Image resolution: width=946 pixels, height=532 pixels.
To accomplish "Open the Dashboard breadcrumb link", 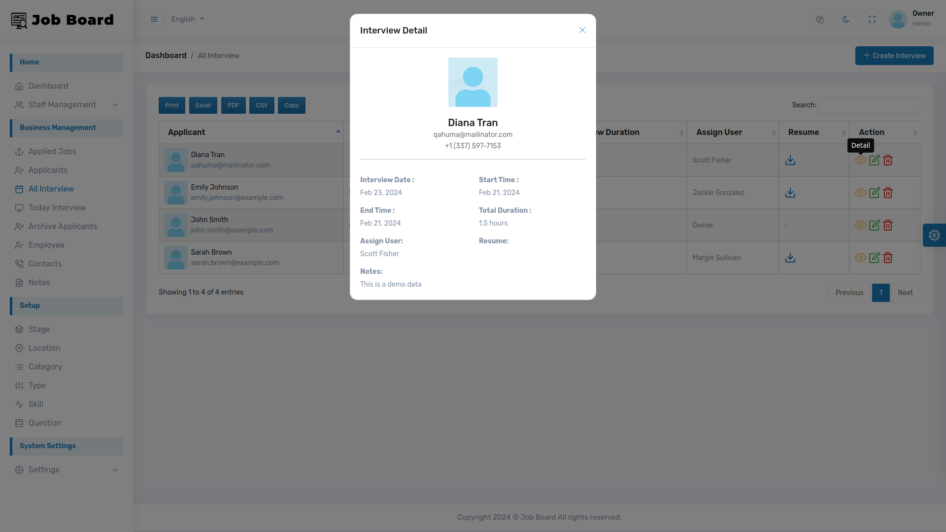I will coord(166,55).
